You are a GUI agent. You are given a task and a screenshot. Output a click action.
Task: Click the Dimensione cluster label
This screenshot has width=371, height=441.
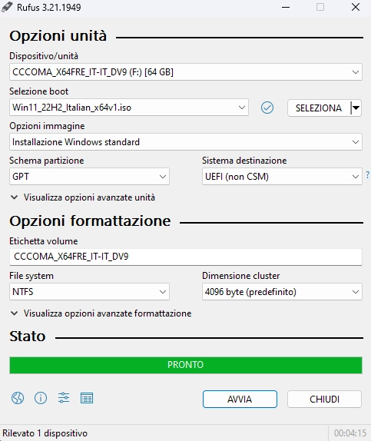[240, 276]
